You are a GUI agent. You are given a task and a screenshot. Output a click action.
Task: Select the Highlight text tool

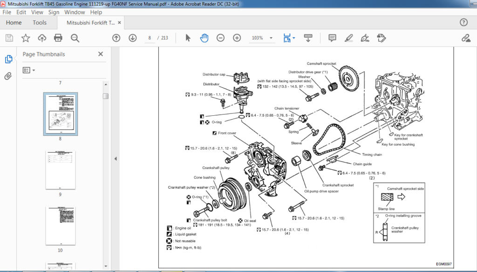click(349, 38)
